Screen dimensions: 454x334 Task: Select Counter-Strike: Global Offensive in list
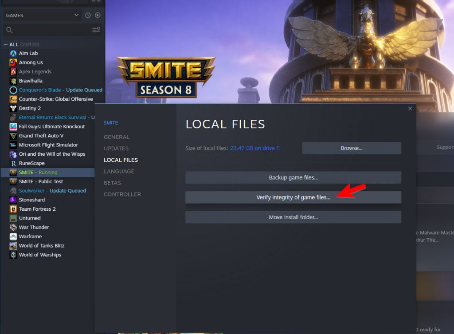click(56, 99)
